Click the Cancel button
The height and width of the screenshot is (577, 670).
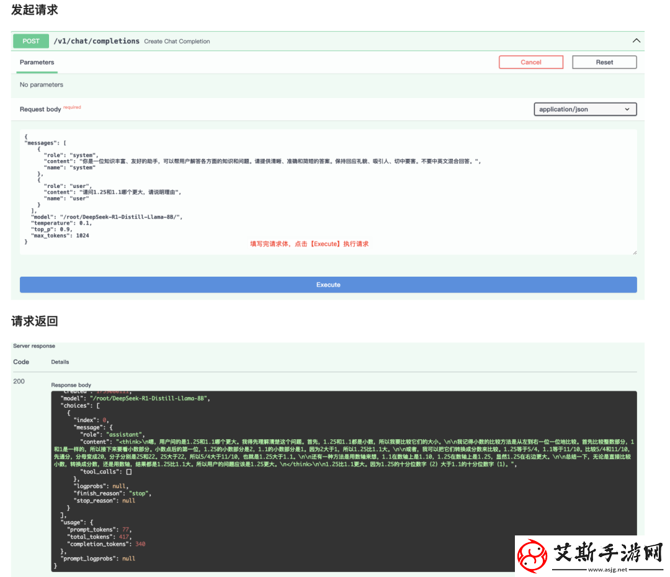click(530, 62)
